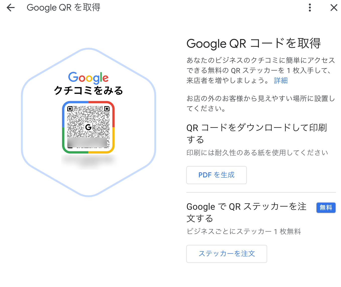
Task: Click the blurred business name below the QR code
Action: click(x=88, y=160)
